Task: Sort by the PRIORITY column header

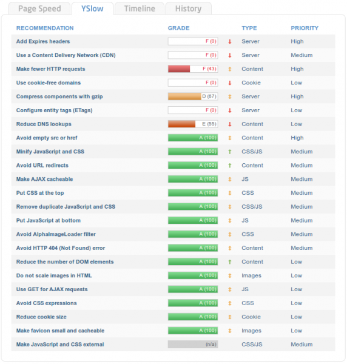Action: (305, 28)
